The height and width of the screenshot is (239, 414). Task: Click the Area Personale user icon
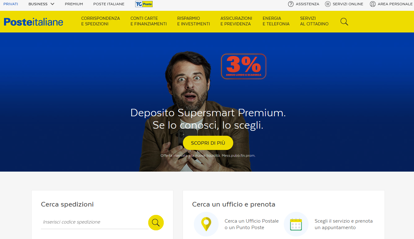[373, 4]
